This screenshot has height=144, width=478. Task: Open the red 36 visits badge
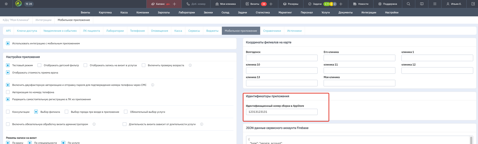coord(264,4)
